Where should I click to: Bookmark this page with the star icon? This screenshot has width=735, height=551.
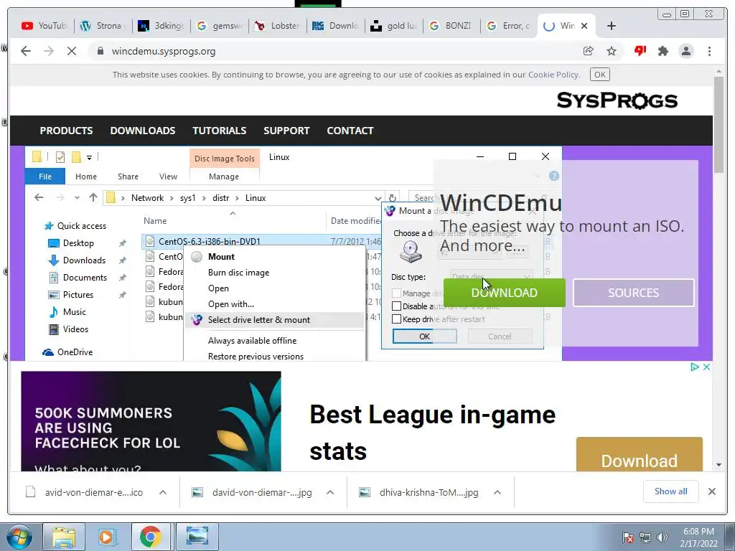tap(612, 51)
